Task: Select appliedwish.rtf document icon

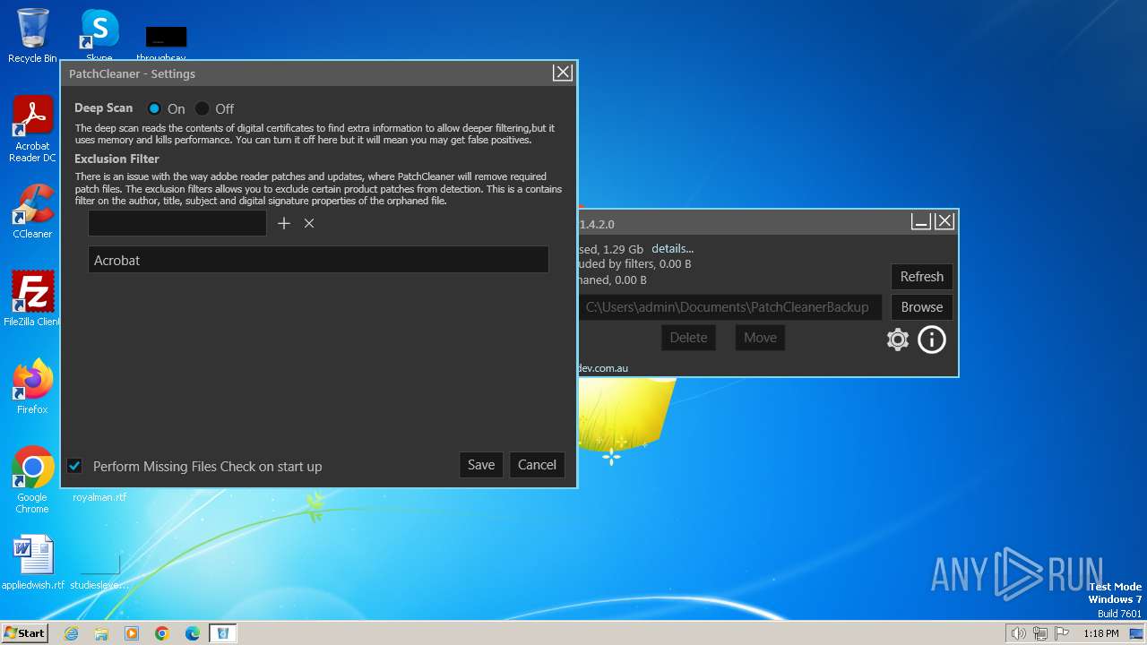Action: tap(32, 562)
